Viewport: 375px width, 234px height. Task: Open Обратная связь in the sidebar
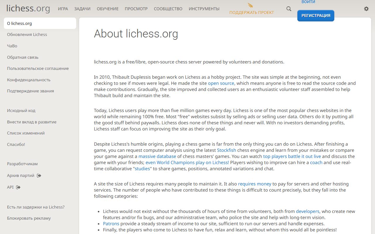tap(23, 57)
